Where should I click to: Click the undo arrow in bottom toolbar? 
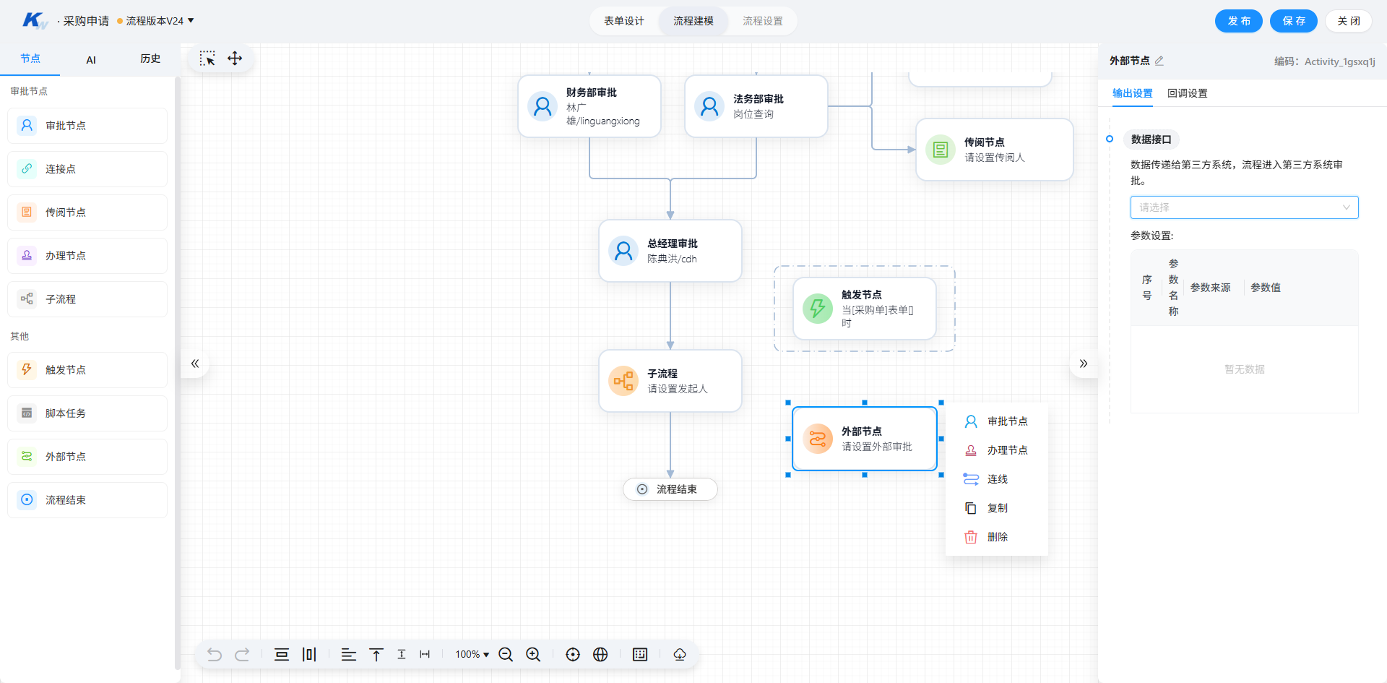[x=215, y=655]
